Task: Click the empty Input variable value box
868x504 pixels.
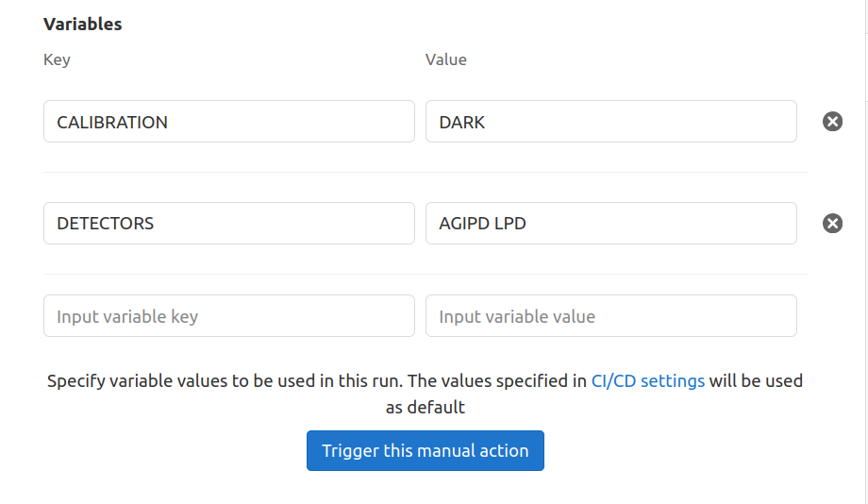Action: pyautogui.click(x=611, y=315)
